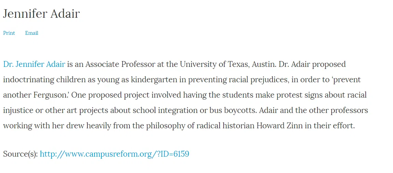Click the Source(s) label text
The image size is (393, 173).
pos(20,154)
